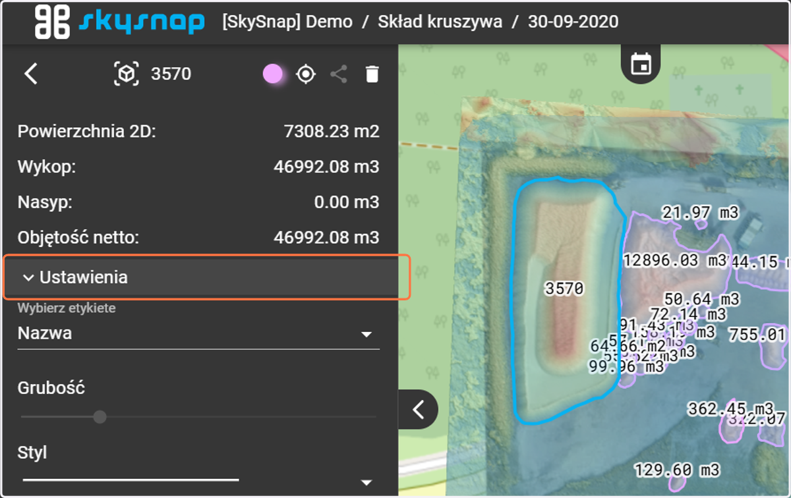
Task: Click the Nasyp value 0.00 m3
Action: coord(347,202)
